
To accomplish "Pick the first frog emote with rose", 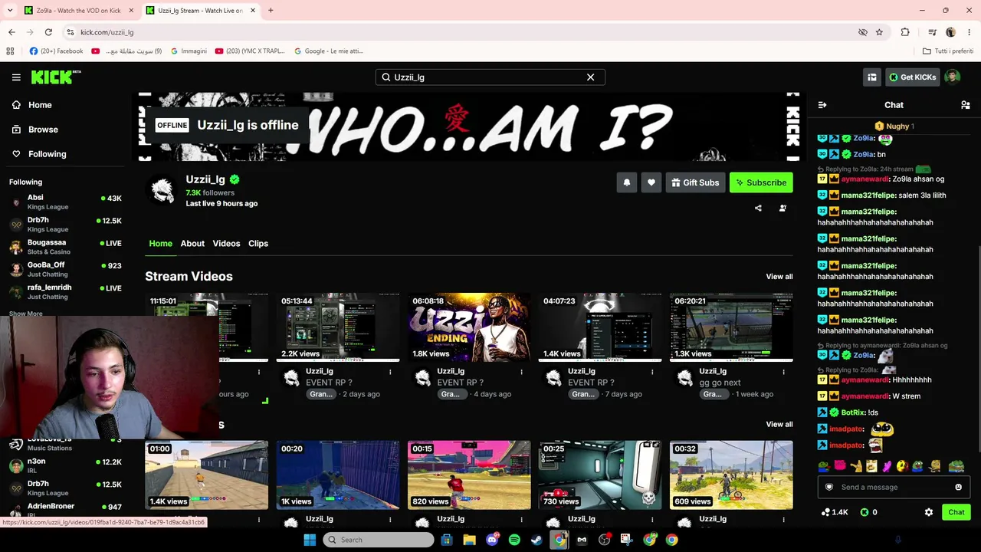I will click(824, 465).
